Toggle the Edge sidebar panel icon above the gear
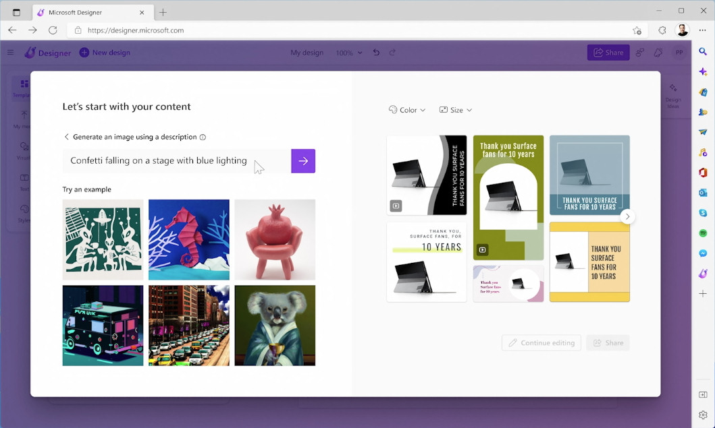Viewport: 715px width, 428px height. pyautogui.click(x=703, y=395)
